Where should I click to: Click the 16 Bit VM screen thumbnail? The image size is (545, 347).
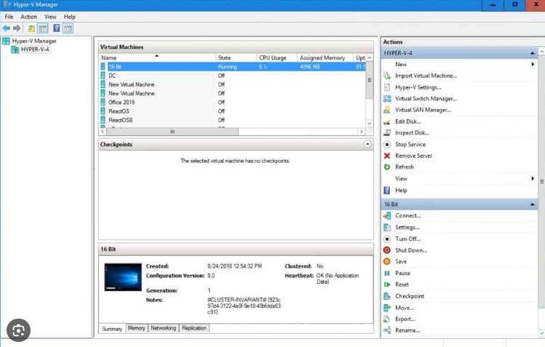click(123, 277)
